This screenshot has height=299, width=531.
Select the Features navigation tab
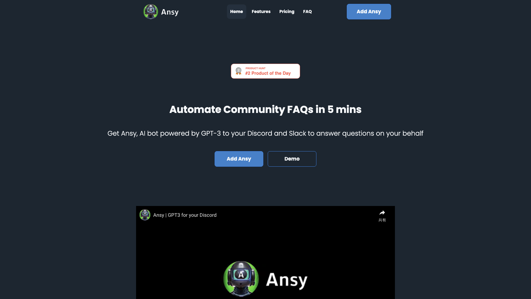(x=261, y=11)
